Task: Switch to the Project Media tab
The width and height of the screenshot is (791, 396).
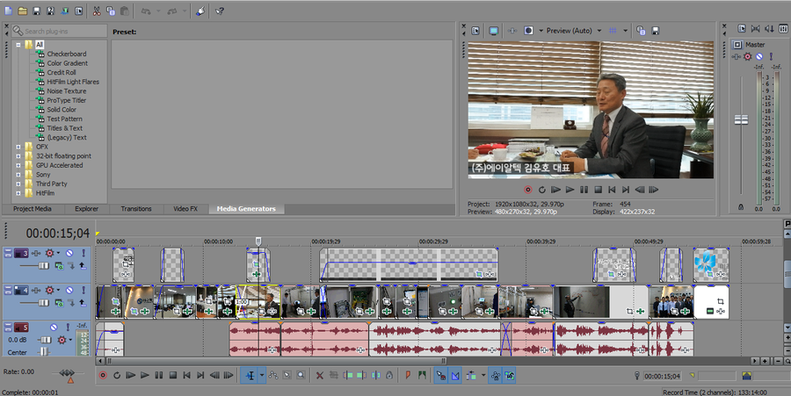Action: pos(33,209)
